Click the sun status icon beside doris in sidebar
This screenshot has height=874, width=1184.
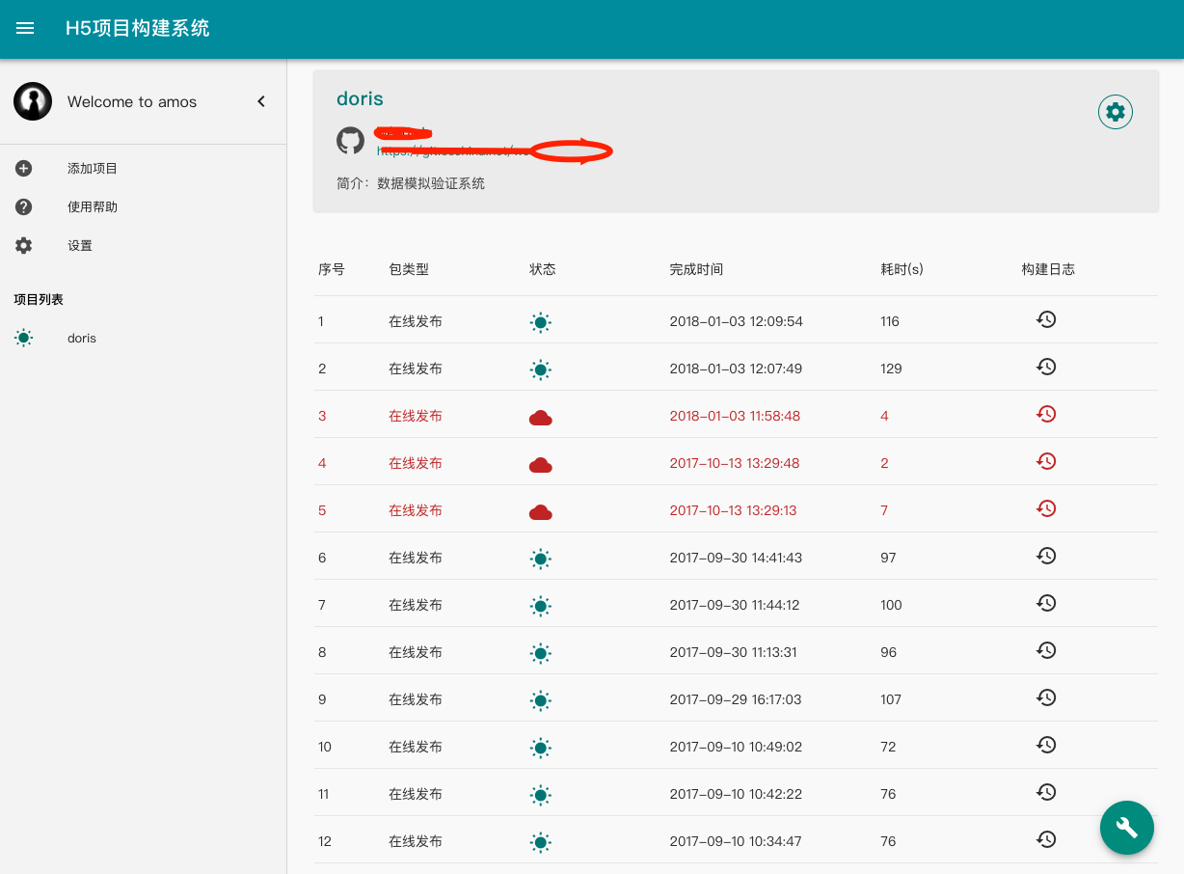coord(24,338)
